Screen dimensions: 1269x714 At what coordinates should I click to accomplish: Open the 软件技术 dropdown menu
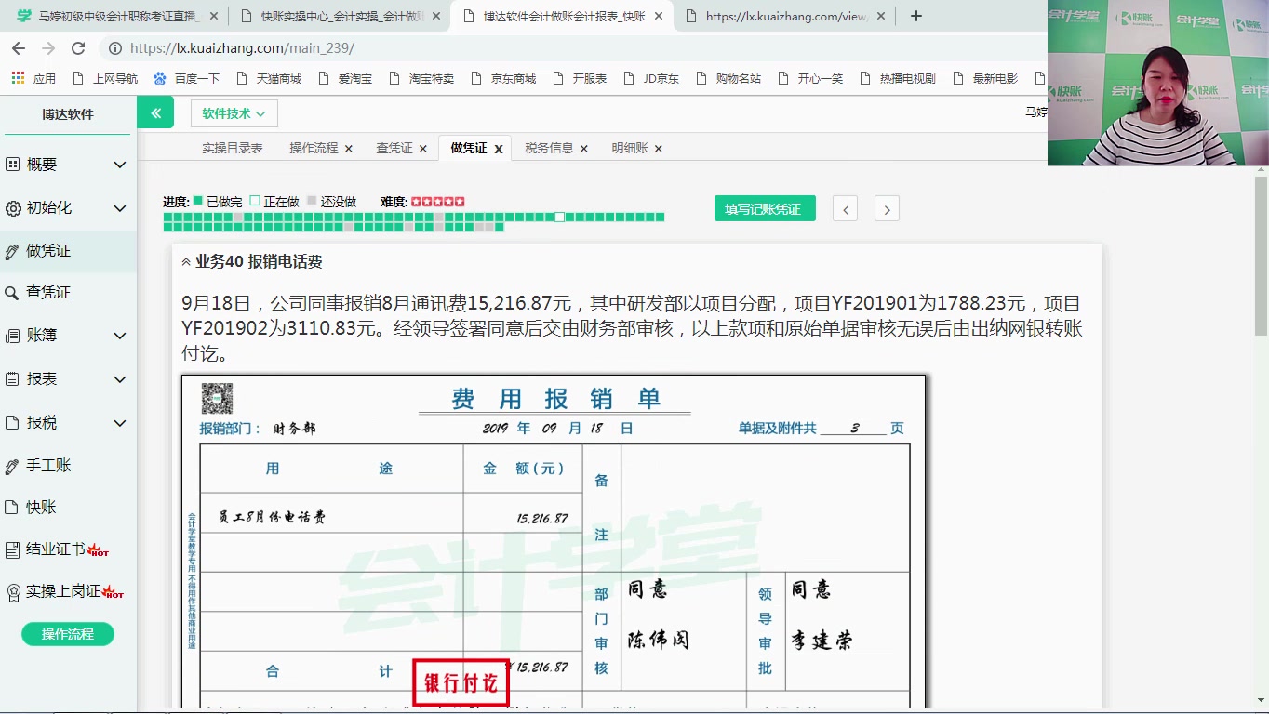(234, 112)
